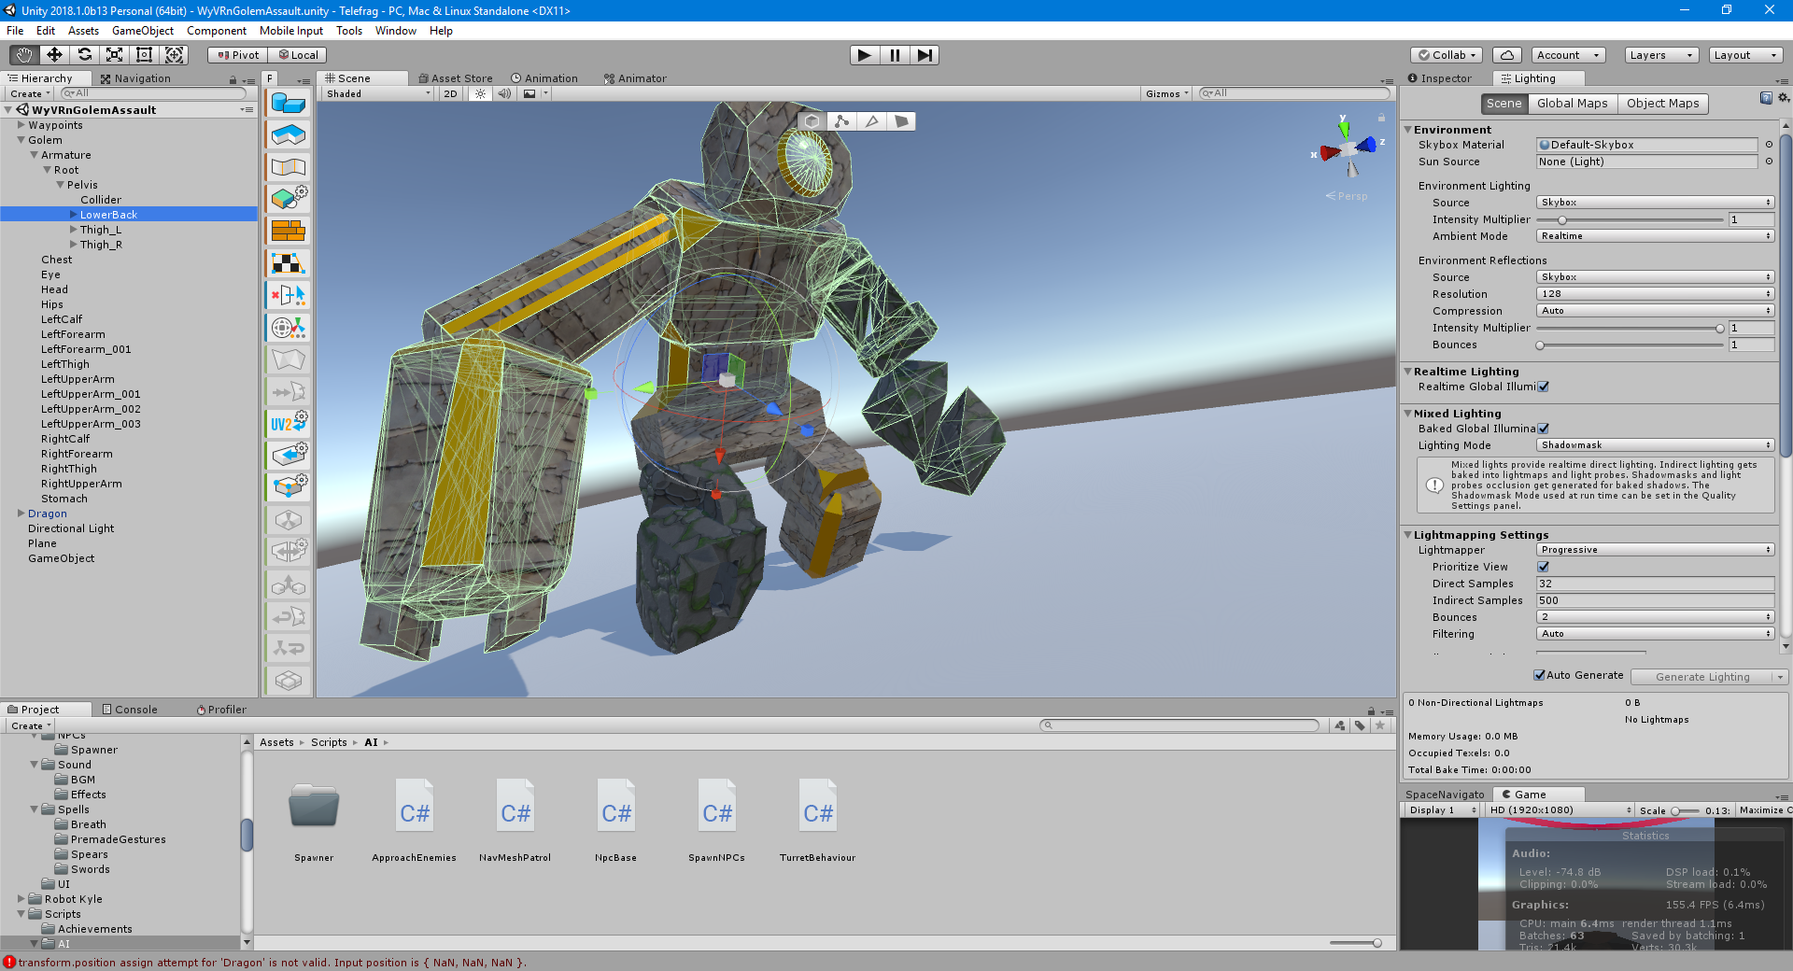Click the Step forward button
This screenshot has height=971, width=1793.
tap(924, 55)
